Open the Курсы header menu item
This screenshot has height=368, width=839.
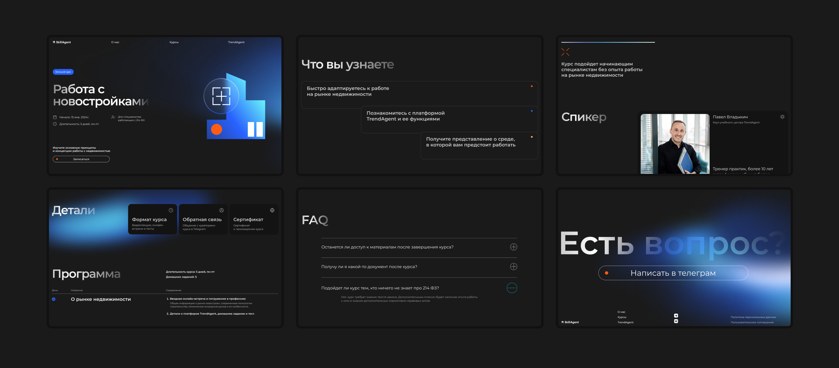click(174, 42)
